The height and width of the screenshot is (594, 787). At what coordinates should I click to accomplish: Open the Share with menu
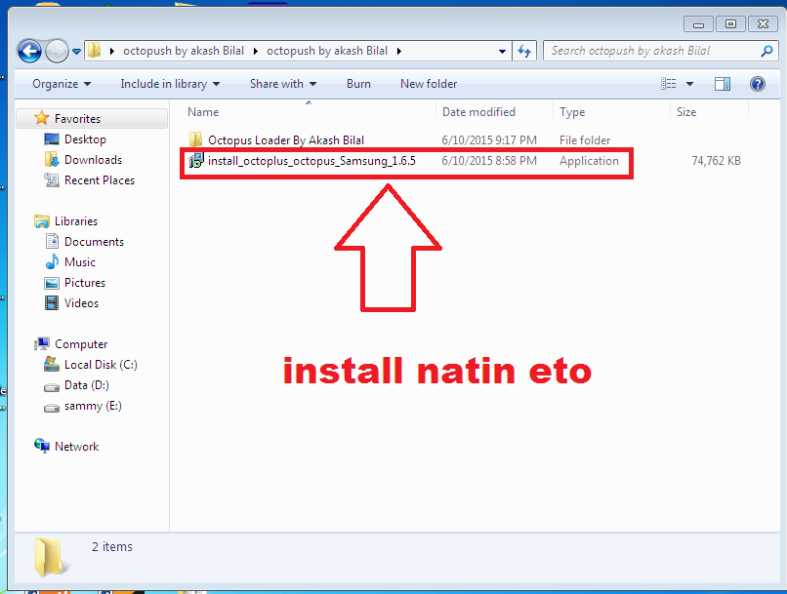click(x=283, y=84)
